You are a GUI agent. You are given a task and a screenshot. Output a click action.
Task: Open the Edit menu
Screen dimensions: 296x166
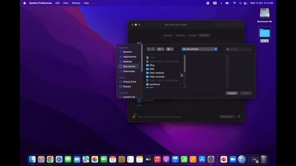coord(57,3)
